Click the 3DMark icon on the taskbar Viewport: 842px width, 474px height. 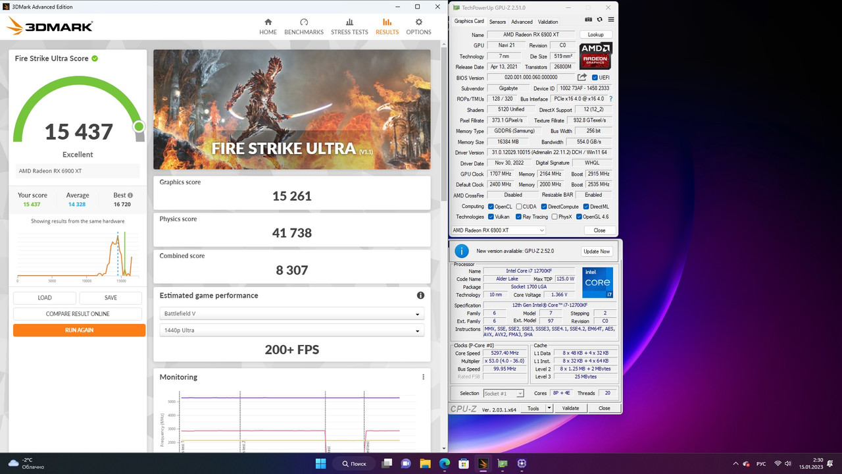click(x=483, y=463)
